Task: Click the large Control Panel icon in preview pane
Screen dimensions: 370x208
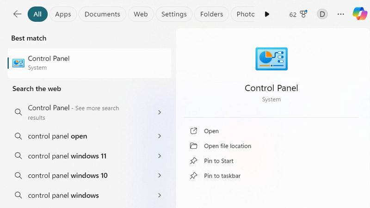Action: click(271, 59)
